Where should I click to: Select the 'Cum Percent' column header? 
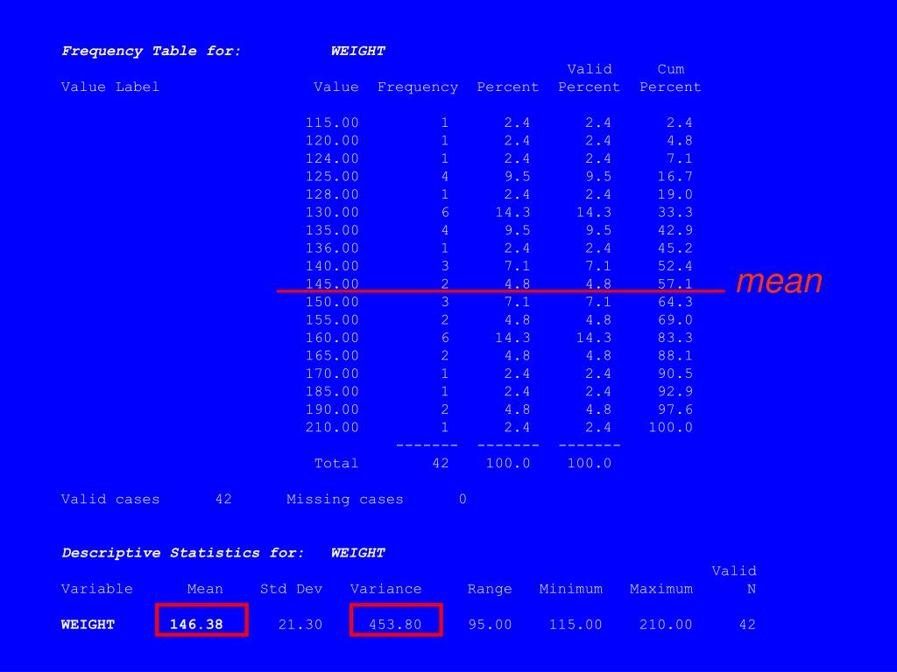pyautogui.click(x=670, y=78)
